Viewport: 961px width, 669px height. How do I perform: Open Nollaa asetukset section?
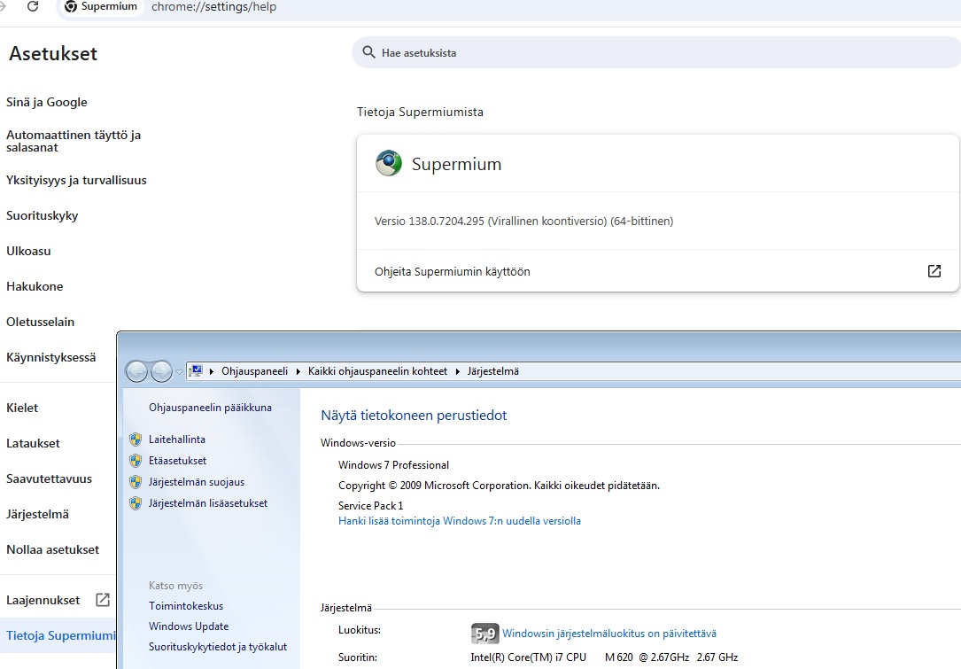(53, 549)
